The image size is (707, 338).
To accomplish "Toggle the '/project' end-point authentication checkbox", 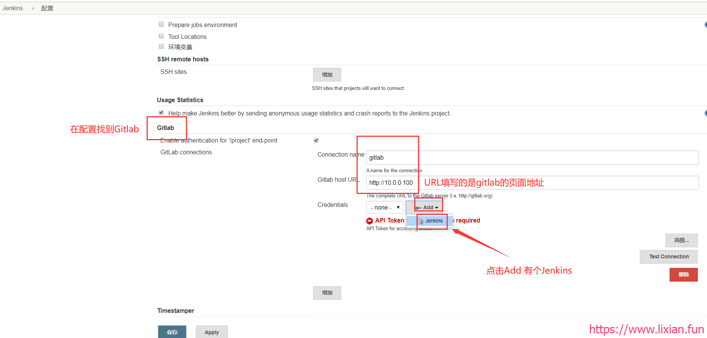I will point(316,141).
